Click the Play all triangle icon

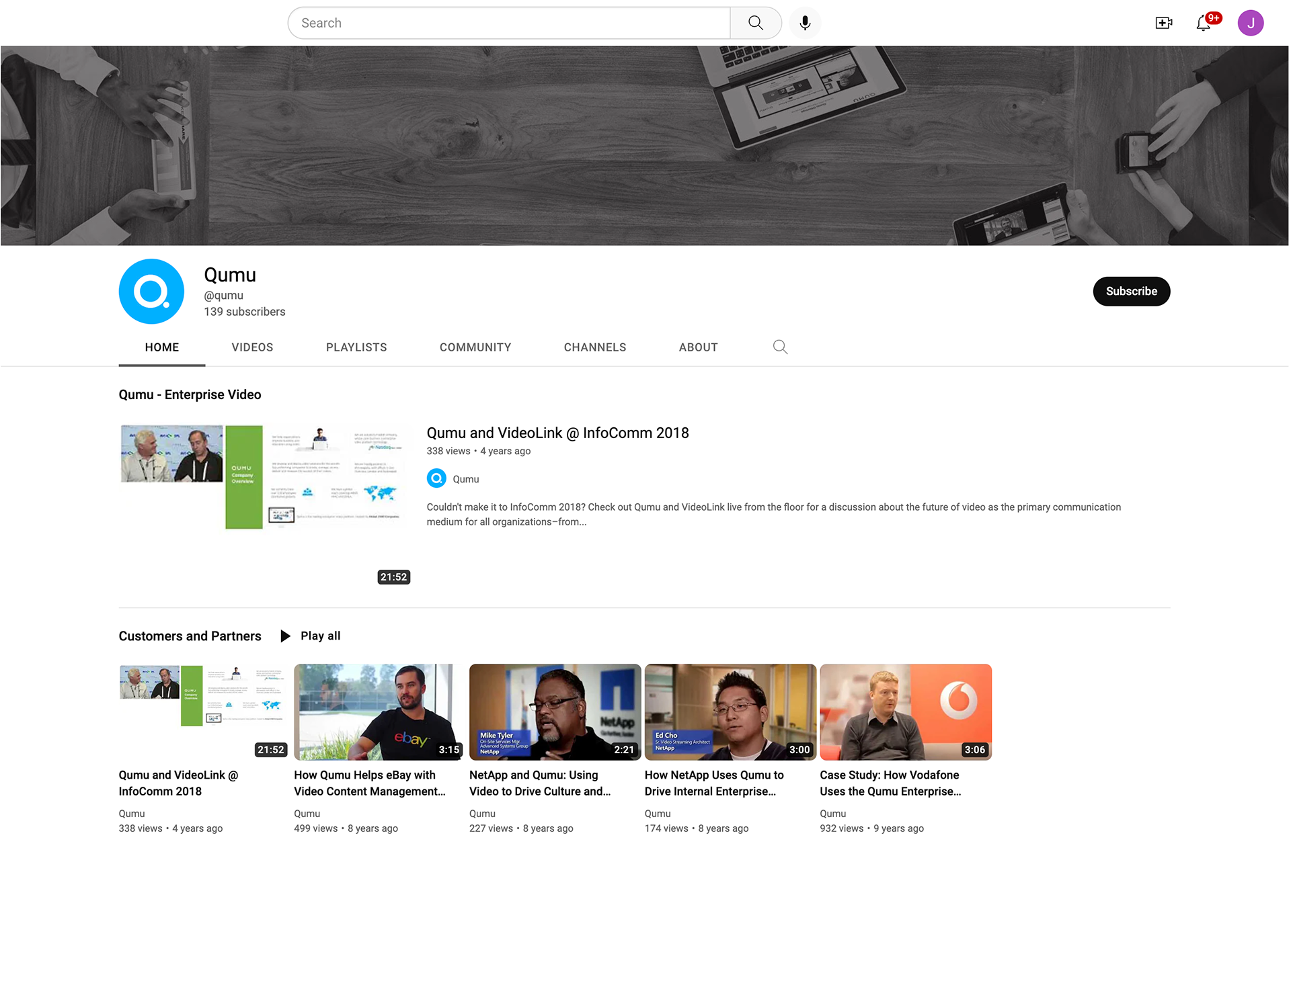285,636
